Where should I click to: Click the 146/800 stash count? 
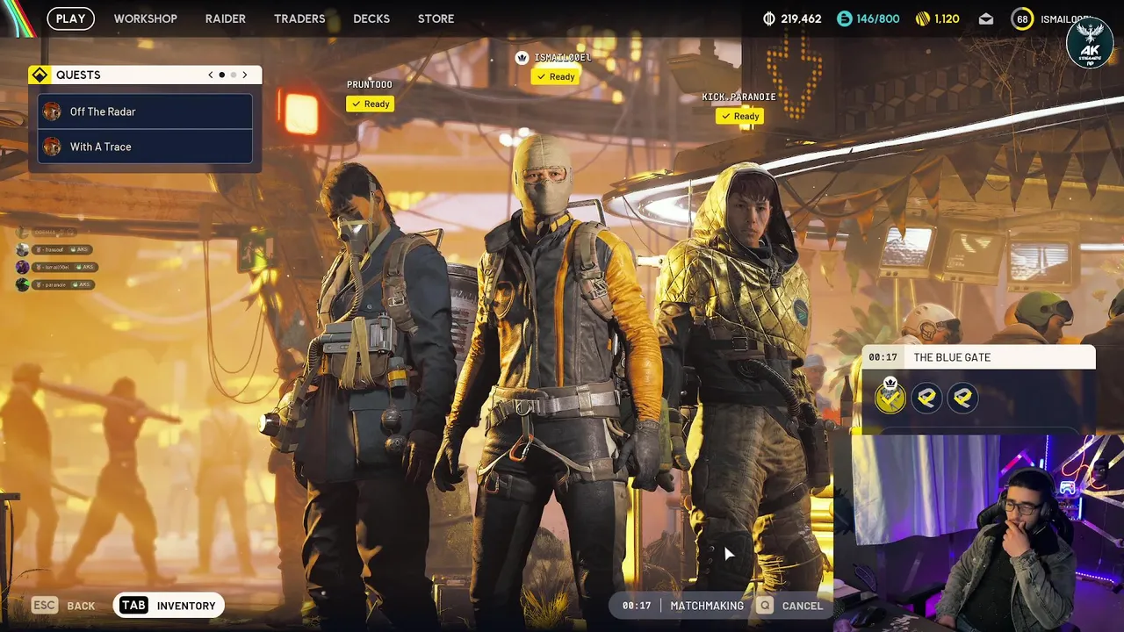[878, 18]
